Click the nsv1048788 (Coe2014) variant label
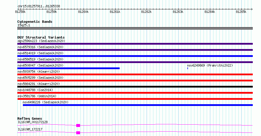This screenshot has height=136, width=261. (x=35, y=90)
